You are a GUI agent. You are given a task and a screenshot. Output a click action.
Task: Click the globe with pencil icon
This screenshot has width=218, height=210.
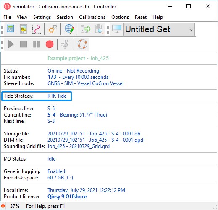pyautogui.click(x=69, y=29)
